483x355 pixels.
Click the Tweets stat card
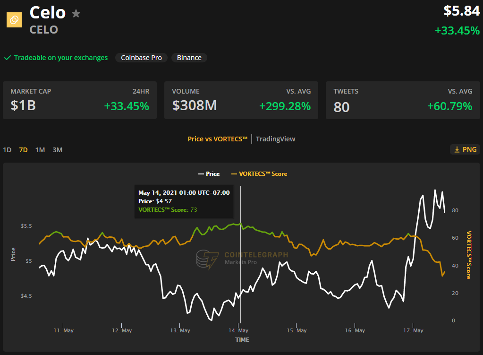tap(403, 100)
